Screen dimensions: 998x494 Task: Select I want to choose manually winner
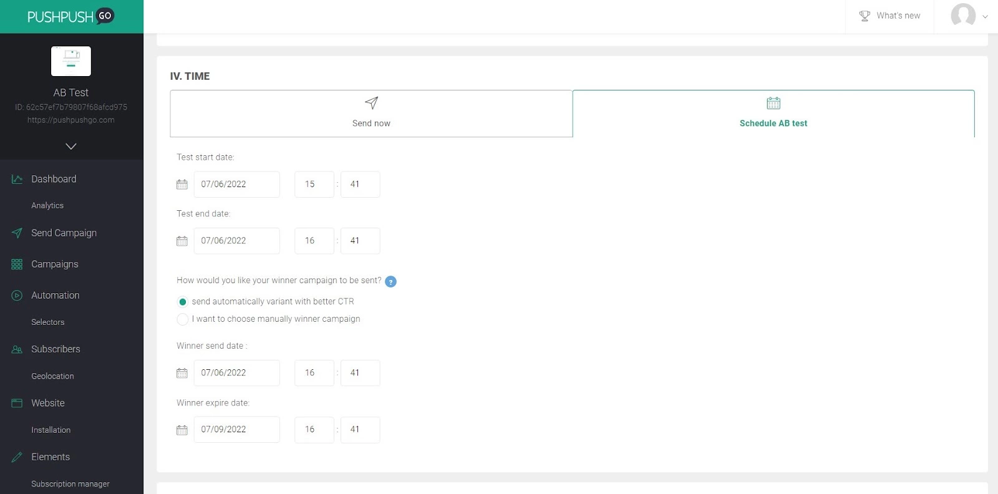(x=183, y=319)
